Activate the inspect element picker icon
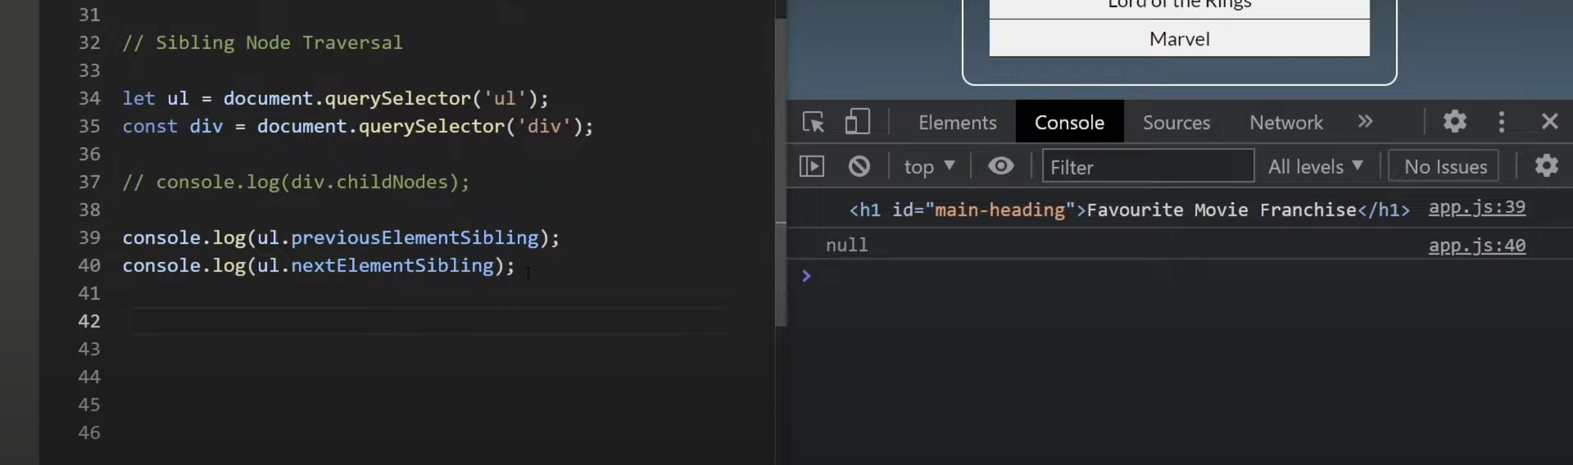This screenshot has height=465, width=1573. tap(813, 121)
